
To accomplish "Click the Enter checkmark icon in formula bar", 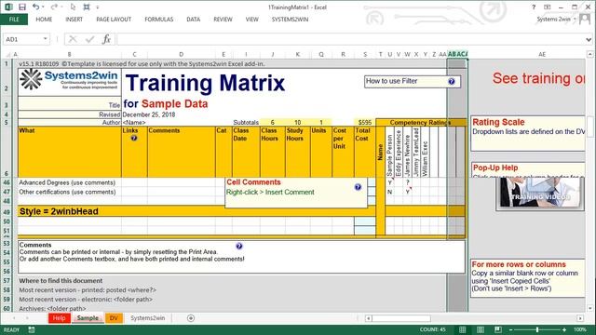I will tap(90, 39).
